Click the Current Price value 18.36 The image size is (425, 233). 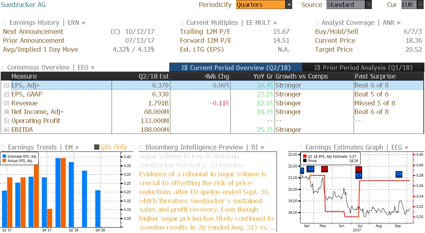pyautogui.click(x=414, y=41)
